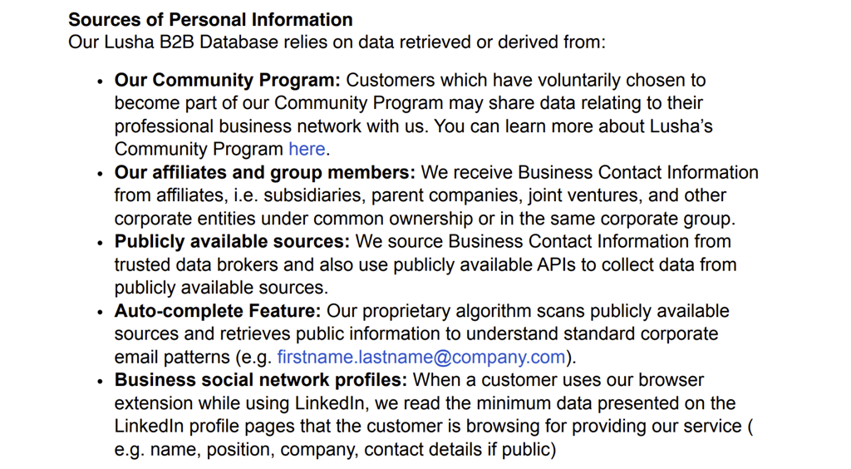Click the bullet before 'Auto-complete Feature'
This screenshot has width=851, height=469.
[x=101, y=313]
